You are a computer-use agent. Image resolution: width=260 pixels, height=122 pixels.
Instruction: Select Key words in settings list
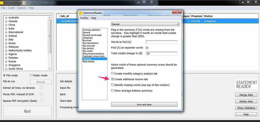click(88, 51)
